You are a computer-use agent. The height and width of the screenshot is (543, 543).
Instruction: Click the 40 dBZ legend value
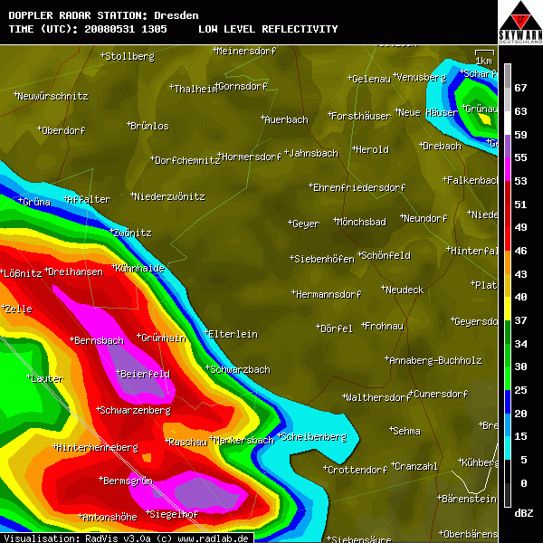pos(520,297)
